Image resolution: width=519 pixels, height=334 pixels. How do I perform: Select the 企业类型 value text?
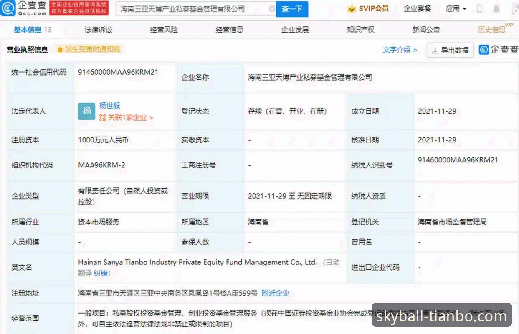pyautogui.click(x=123, y=196)
